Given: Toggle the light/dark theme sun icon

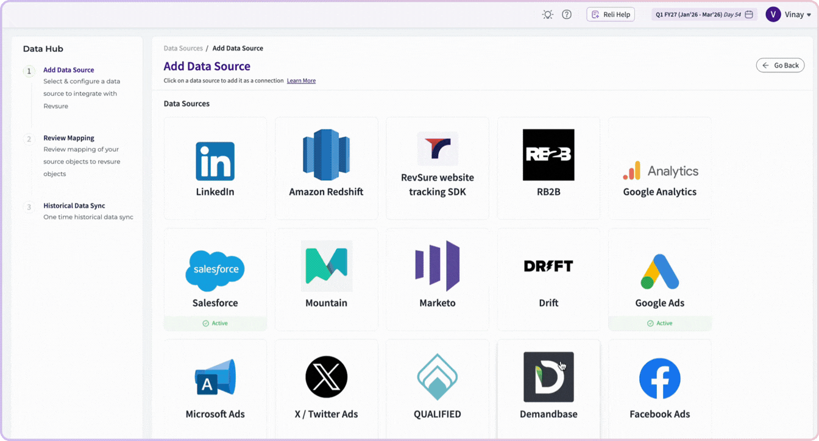Looking at the screenshot, I should coord(548,15).
